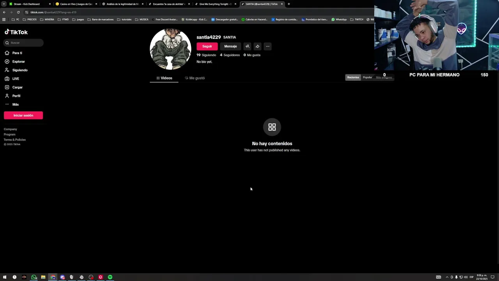Screen dimensions: 499x281
Task: Open Spotify from the taskbar
Action: coord(110,277)
